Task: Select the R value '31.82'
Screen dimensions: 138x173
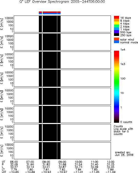Action: coord(46,164)
